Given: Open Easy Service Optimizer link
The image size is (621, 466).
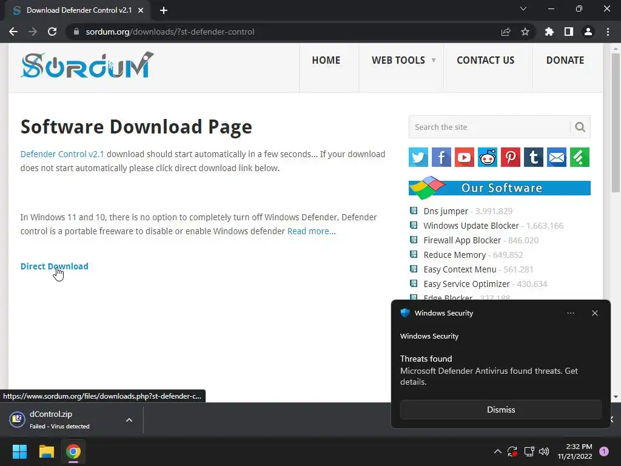Looking at the screenshot, I should 466,284.
